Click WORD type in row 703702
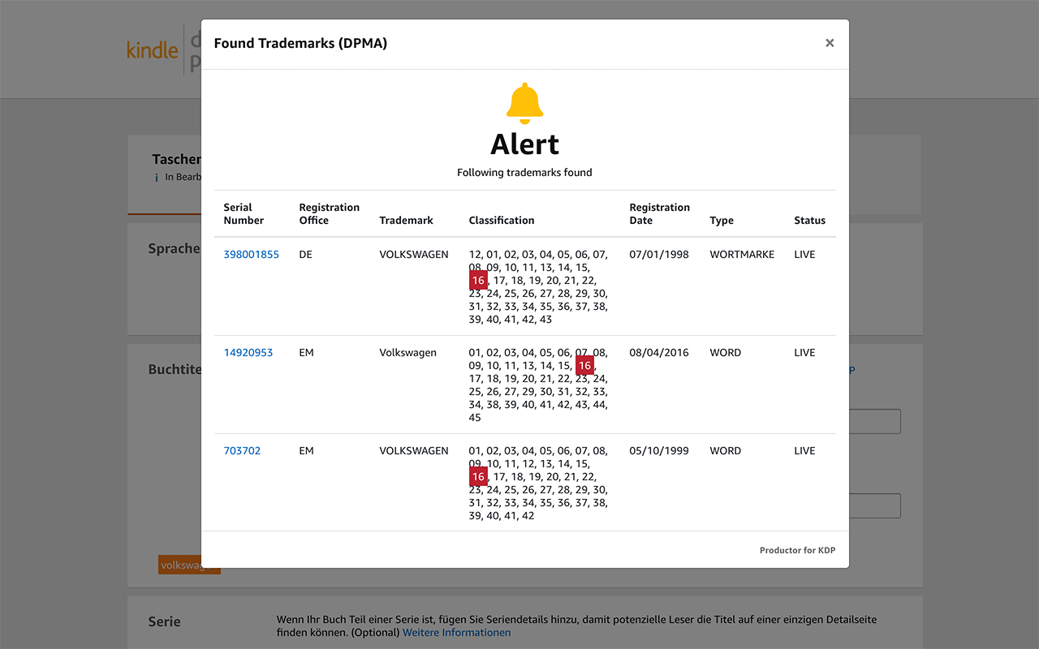This screenshot has width=1039, height=649. coord(725,451)
